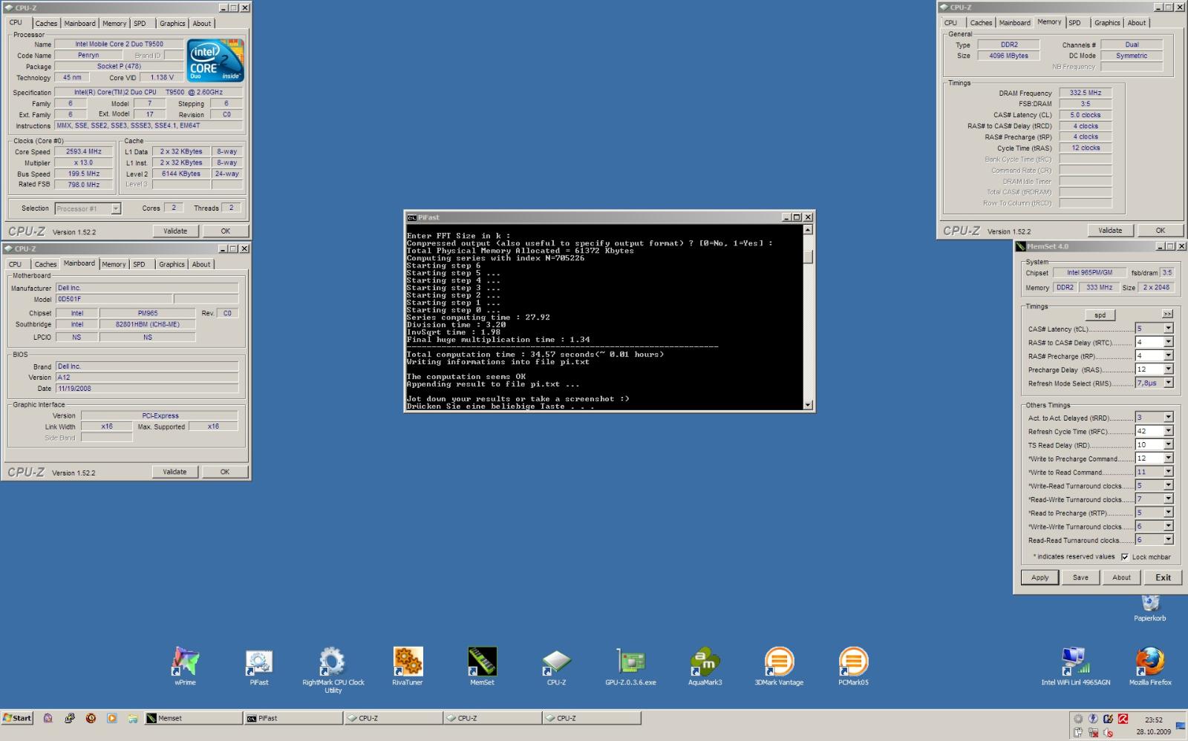1188x741 pixels.
Task: Switch to PiFast taskbar button
Action: tap(293, 718)
